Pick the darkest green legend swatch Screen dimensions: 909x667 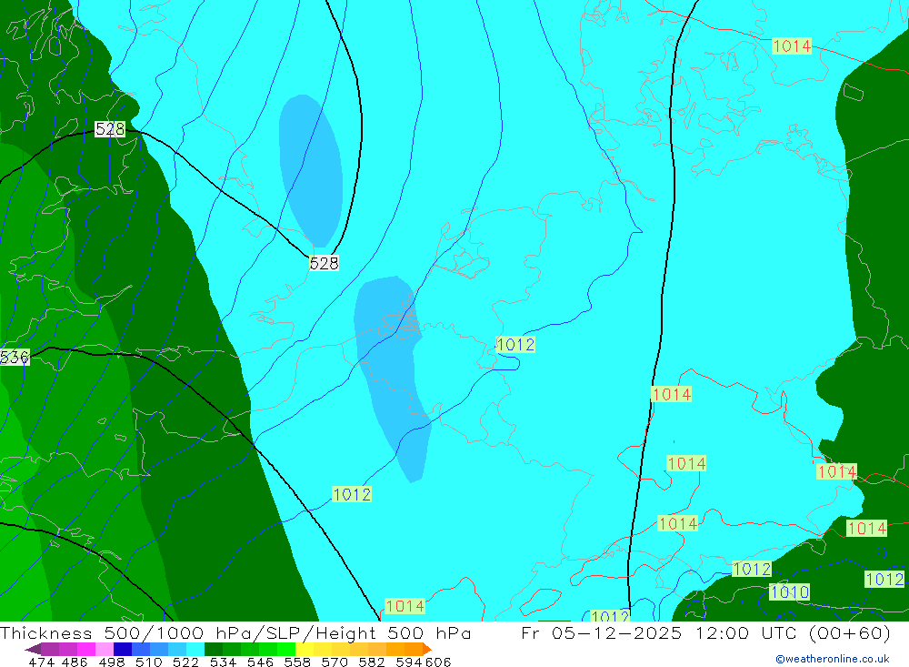pos(214,649)
